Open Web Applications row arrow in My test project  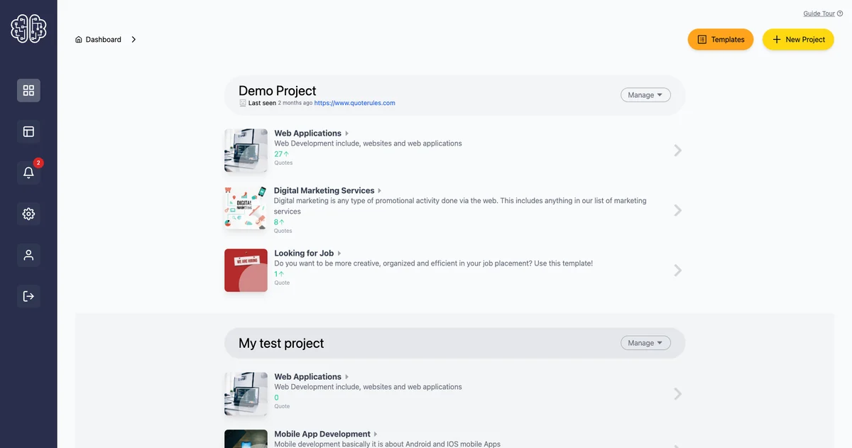click(x=677, y=394)
